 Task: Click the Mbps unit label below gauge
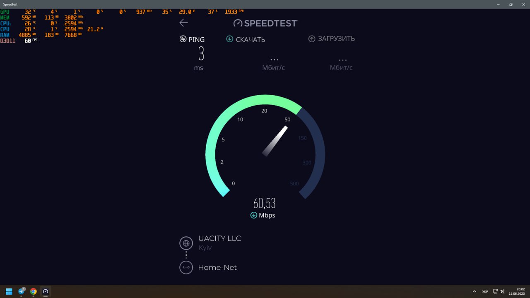tap(267, 215)
